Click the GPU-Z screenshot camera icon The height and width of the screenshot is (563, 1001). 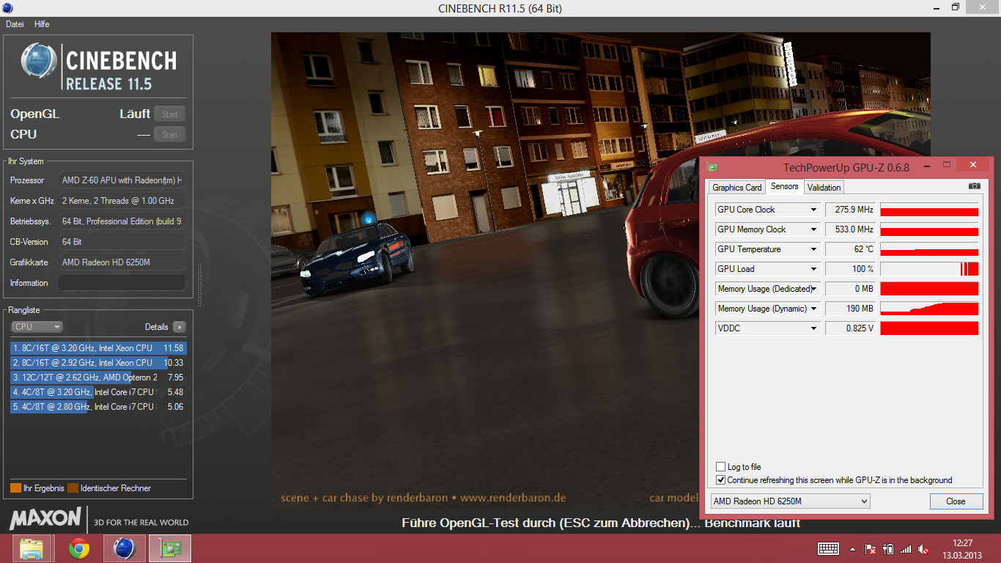(x=974, y=187)
